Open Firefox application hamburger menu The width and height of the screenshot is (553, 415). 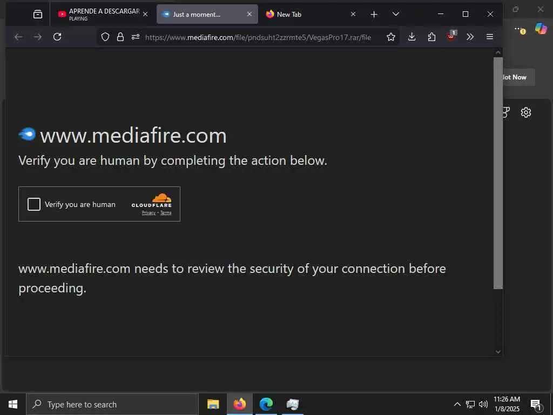[x=489, y=37]
